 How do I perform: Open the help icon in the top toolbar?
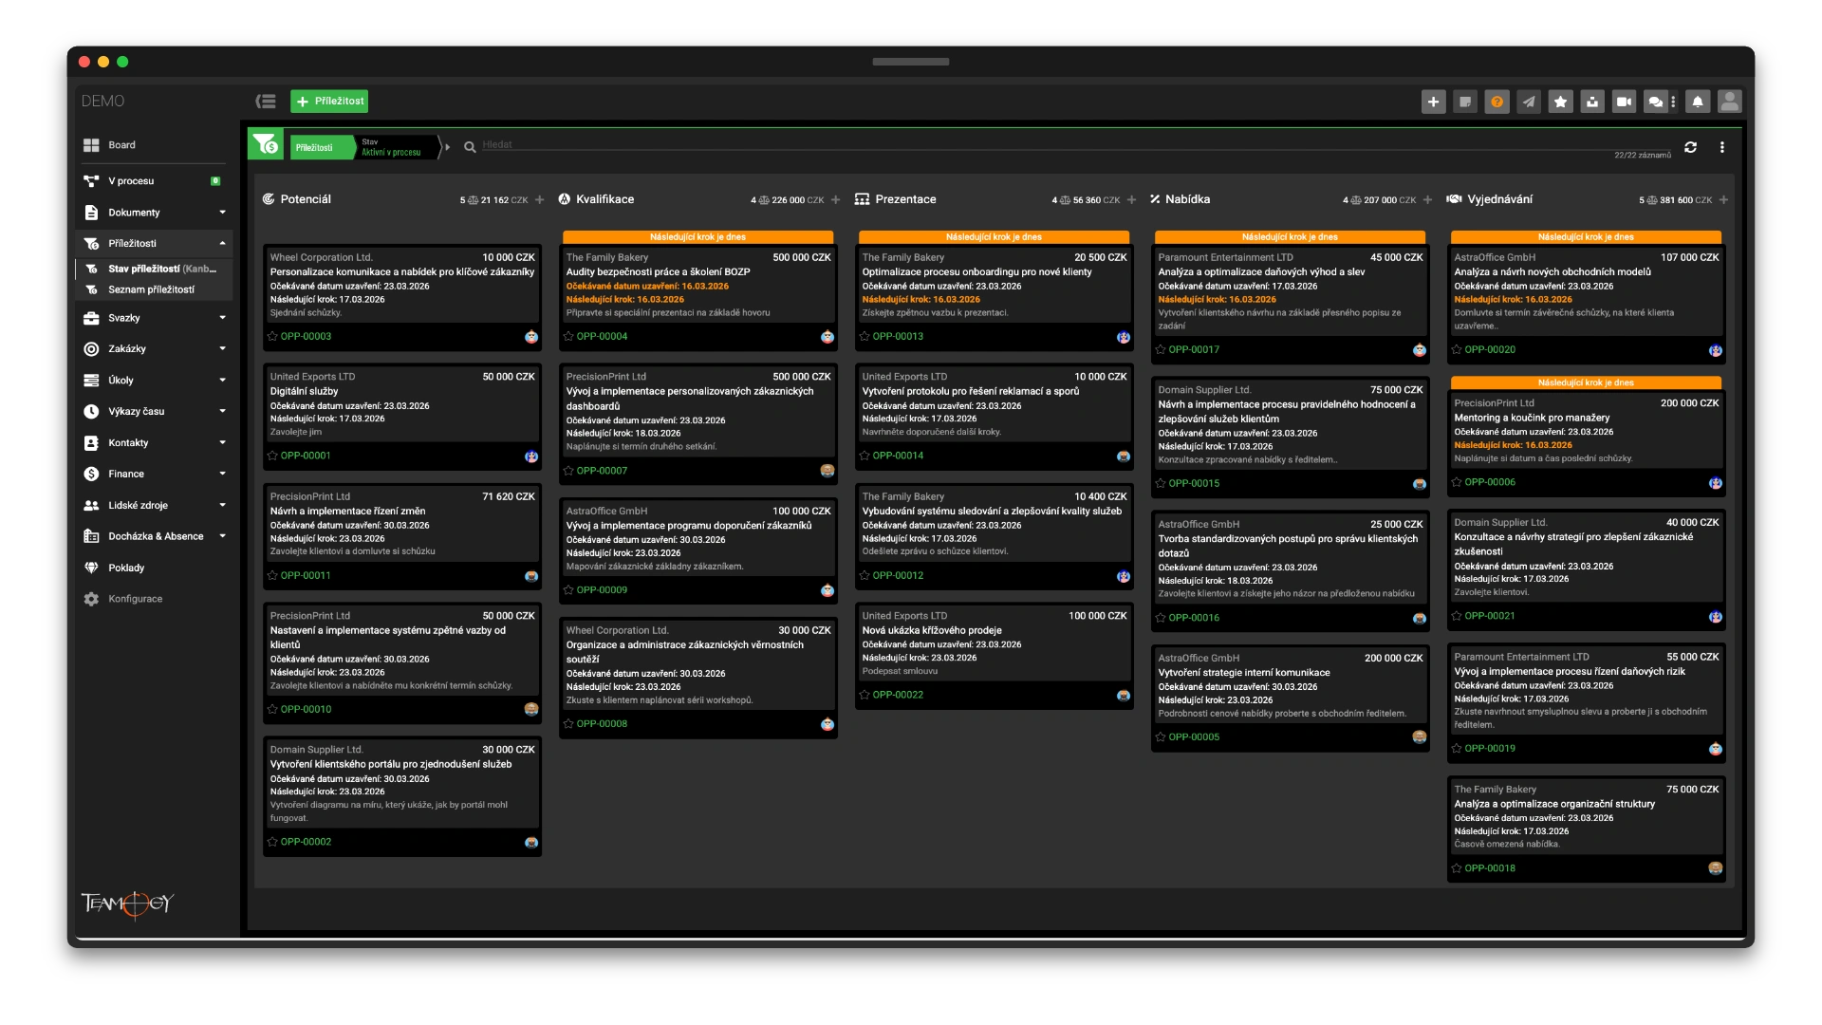tap(1497, 102)
